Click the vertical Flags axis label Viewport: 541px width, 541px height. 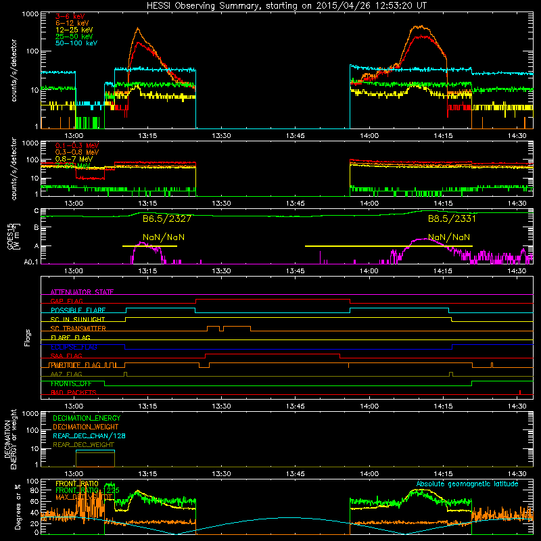point(27,337)
